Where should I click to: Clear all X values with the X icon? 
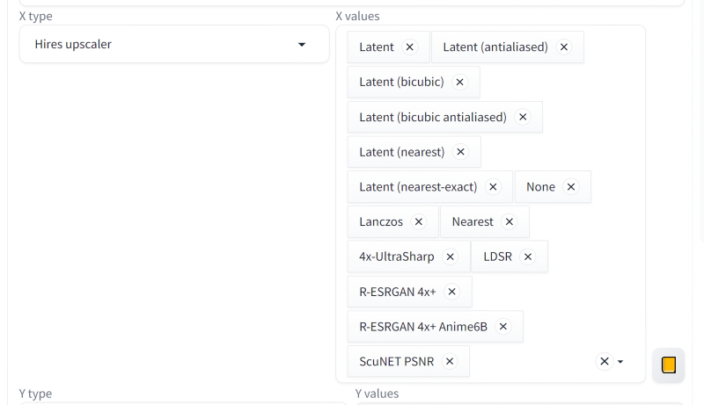point(604,361)
